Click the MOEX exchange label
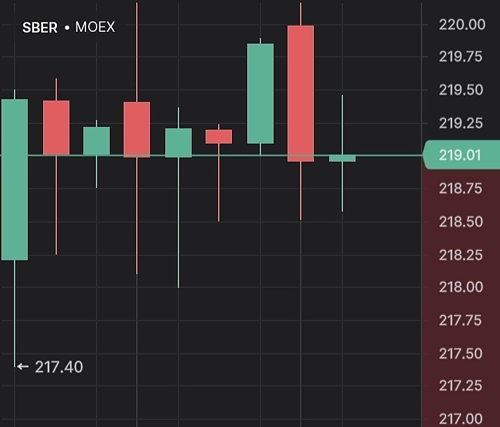The height and width of the screenshot is (427, 500). pos(95,28)
